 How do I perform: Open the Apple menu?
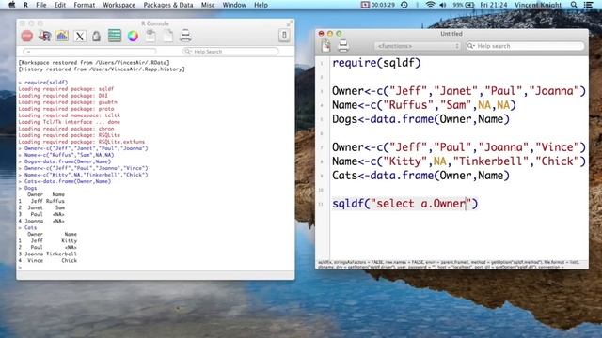point(11,5)
